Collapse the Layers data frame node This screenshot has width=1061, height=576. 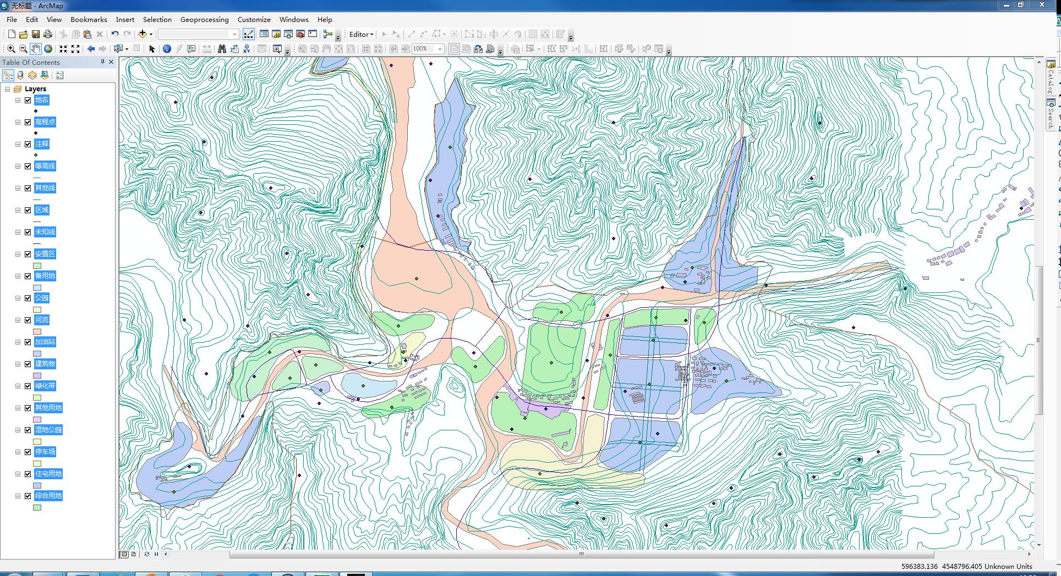[7, 89]
